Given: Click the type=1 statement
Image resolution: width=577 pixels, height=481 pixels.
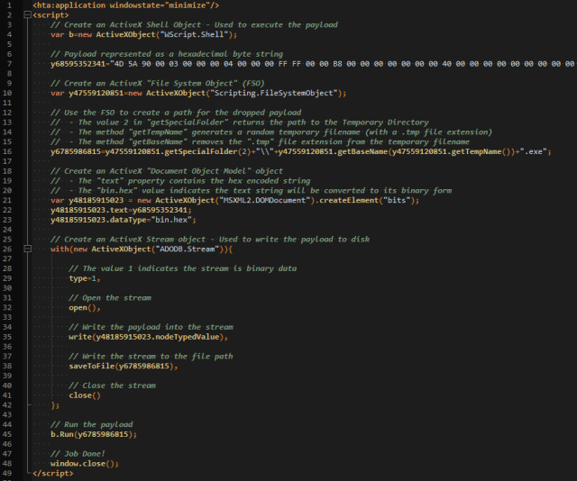Looking at the screenshot, I should point(85,278).
